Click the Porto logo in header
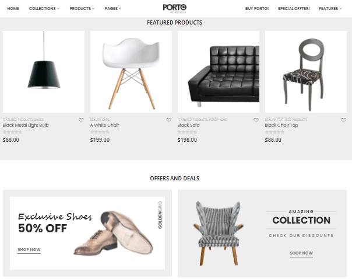 point(175,9)
